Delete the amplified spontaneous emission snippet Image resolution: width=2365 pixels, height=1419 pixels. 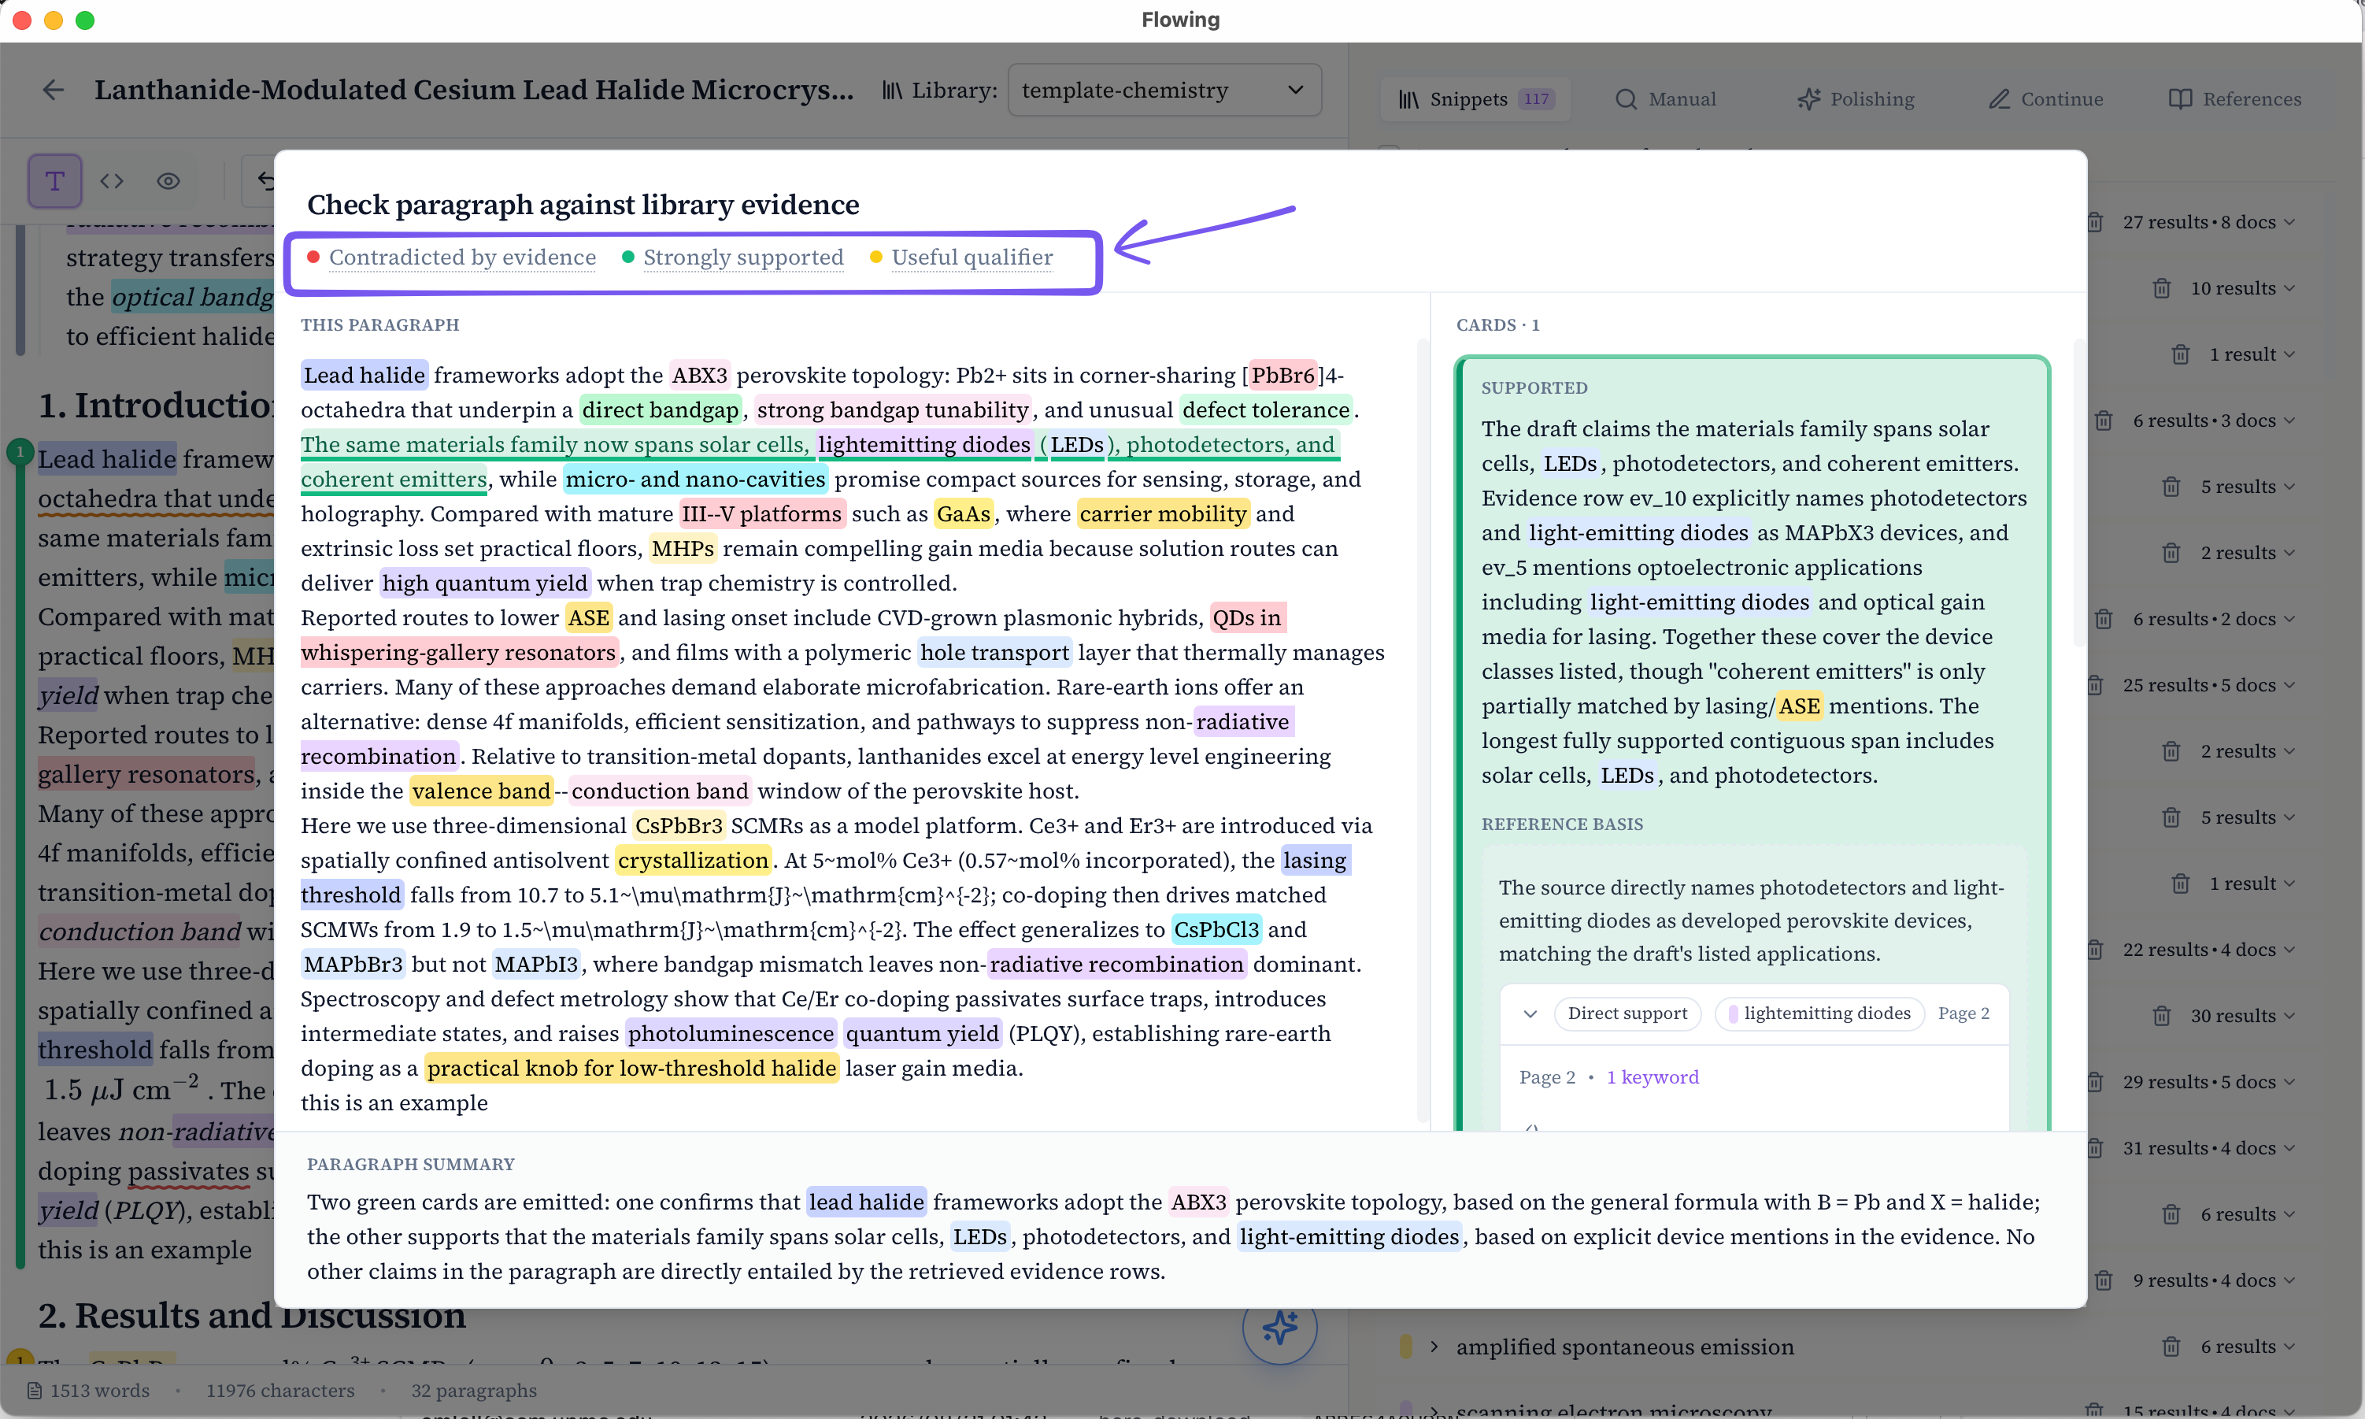[x=2171, y=1347]
